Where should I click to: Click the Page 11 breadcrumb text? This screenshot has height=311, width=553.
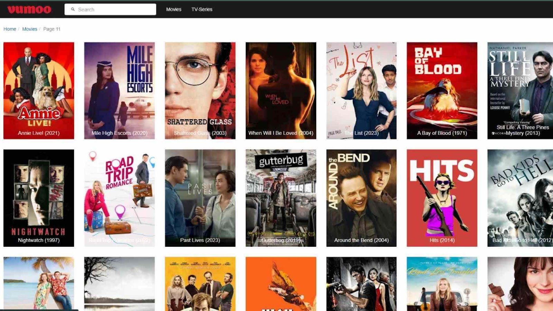point(52,29)
